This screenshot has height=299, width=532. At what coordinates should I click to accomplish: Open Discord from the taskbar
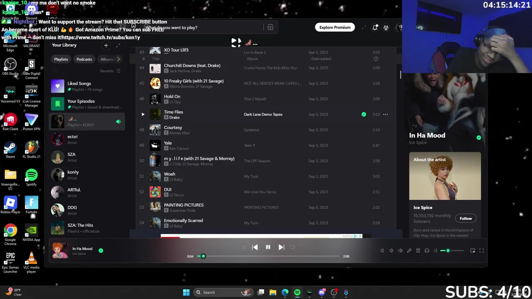(322, 292)
